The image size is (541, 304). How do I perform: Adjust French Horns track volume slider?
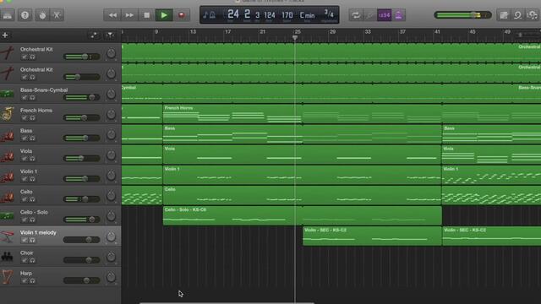[x=82, y=118]
